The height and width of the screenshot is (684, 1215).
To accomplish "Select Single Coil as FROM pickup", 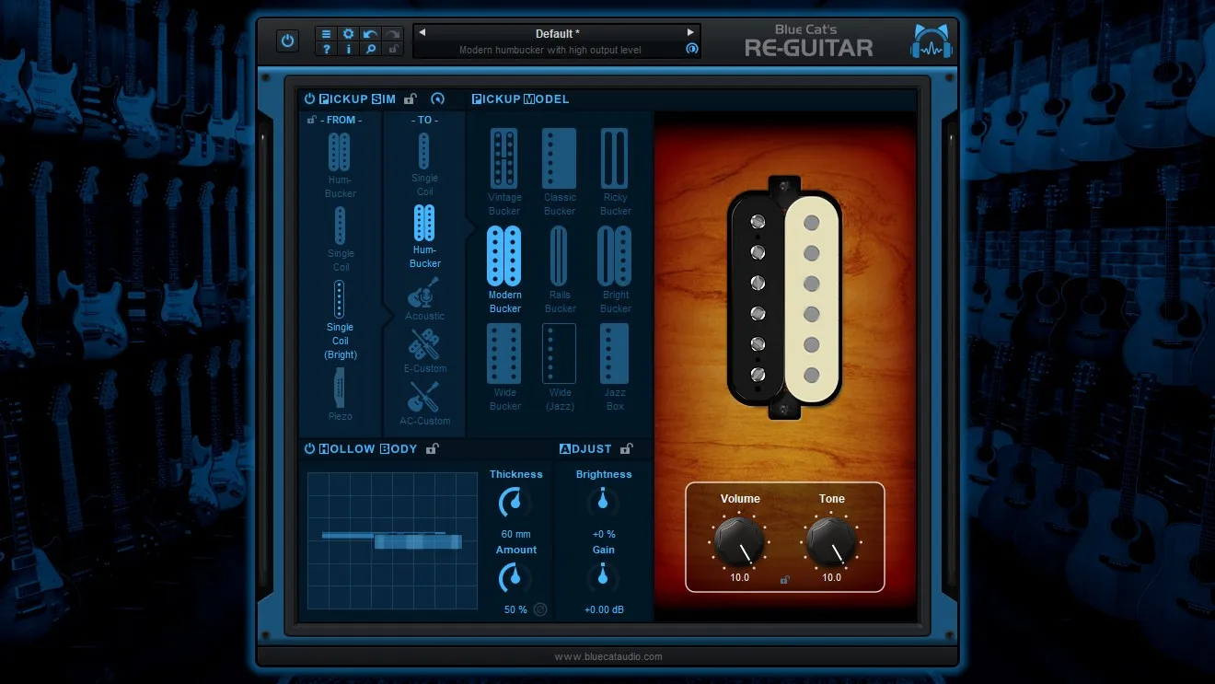I will click(x=340, y=239).
